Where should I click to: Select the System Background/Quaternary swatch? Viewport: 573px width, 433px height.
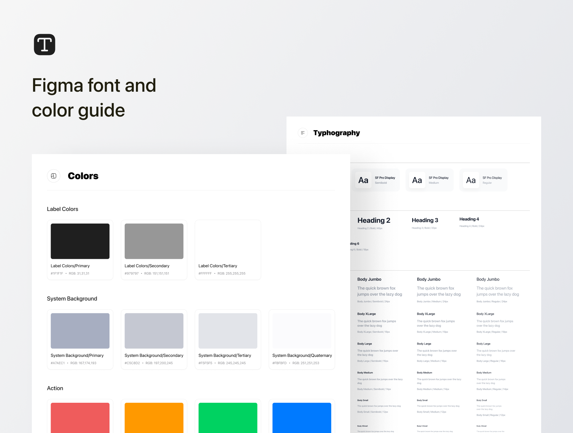[301, 331]
